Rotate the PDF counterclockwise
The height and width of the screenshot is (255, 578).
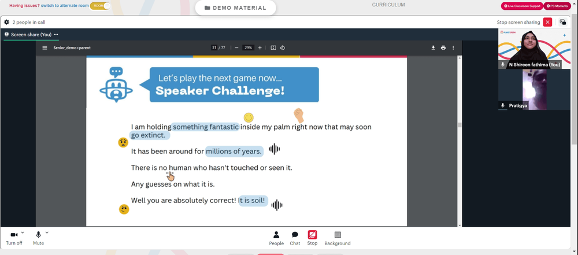click(x=283, y=47)
